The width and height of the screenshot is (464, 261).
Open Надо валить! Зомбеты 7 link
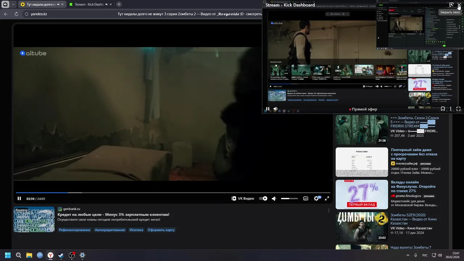coord(411,247)
